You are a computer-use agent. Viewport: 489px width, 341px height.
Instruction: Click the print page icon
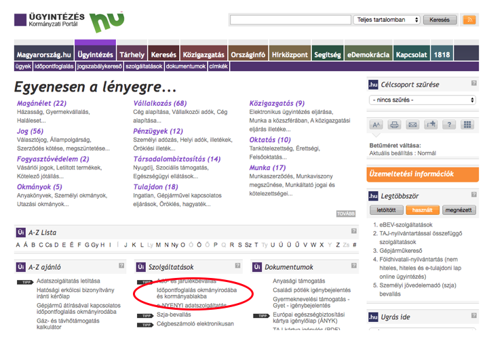point(394,125)
